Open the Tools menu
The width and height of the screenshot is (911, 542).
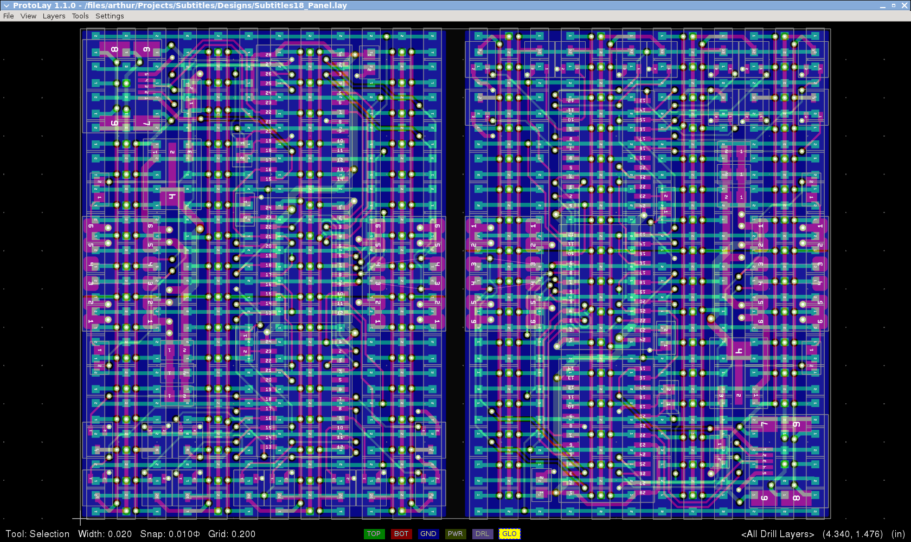[x=80, y=16]
